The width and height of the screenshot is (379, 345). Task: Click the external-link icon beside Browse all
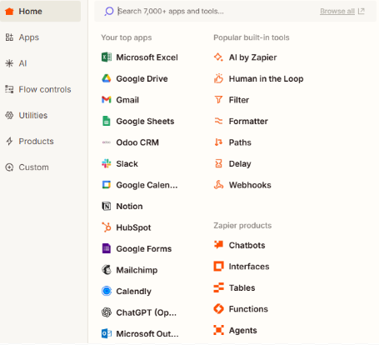tap(361, 11)
